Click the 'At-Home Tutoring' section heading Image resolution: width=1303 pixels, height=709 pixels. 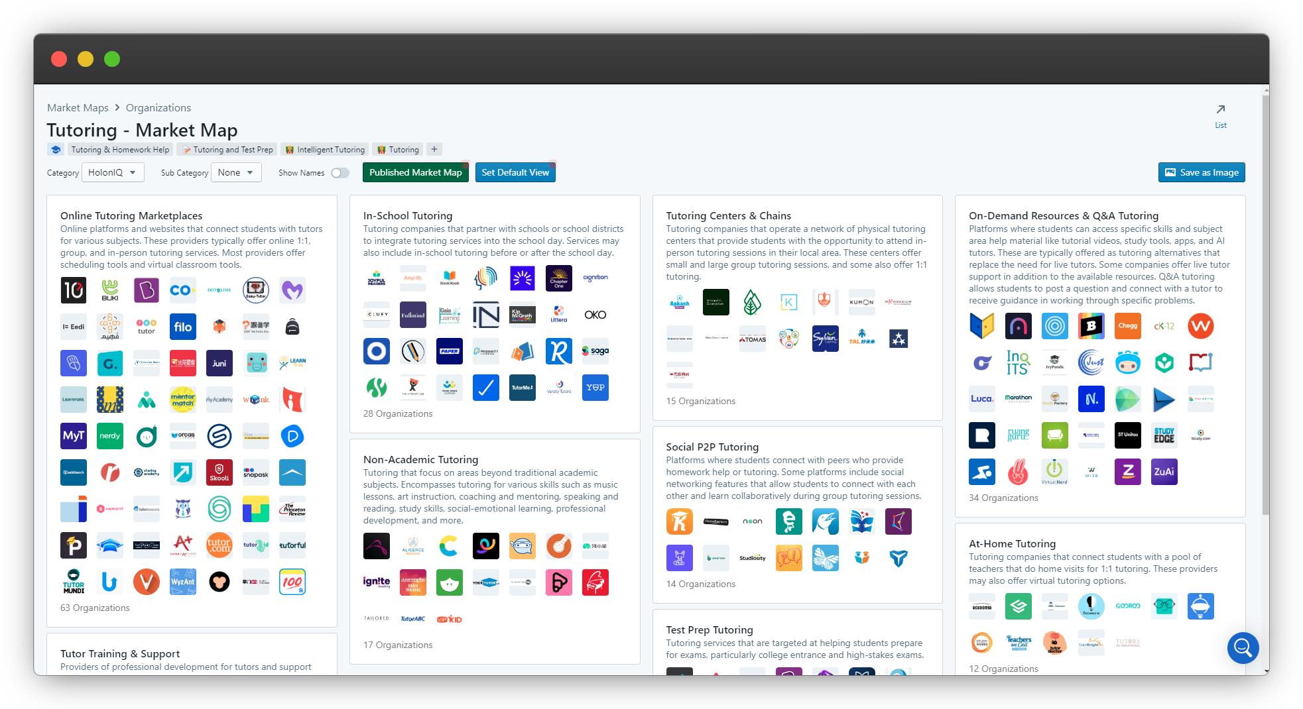click(x=1012, y=544)
